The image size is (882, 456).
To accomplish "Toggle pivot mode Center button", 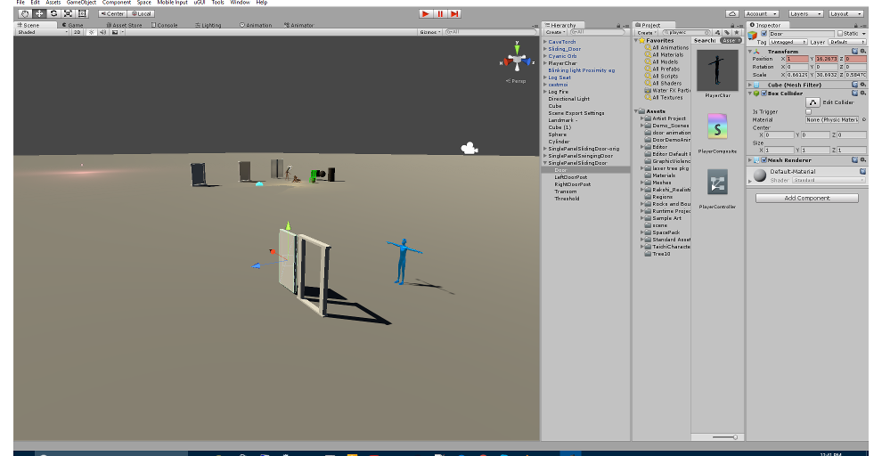I will coord(112,13).
